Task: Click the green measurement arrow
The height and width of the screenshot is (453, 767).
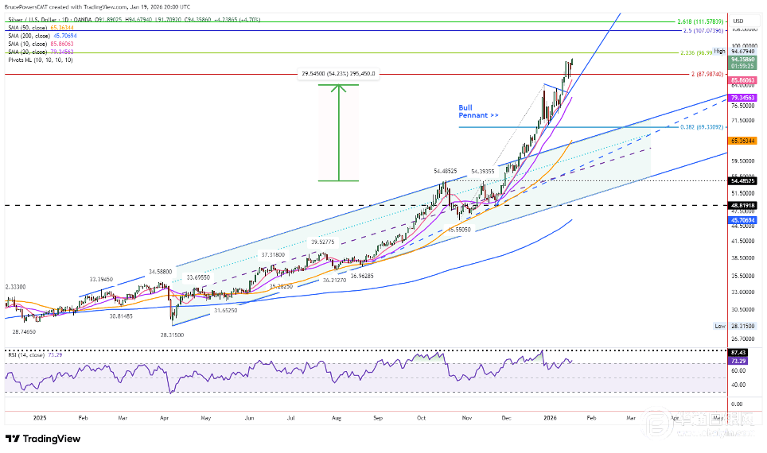Action: pos(339,131)
